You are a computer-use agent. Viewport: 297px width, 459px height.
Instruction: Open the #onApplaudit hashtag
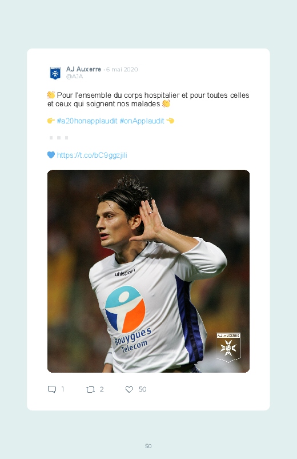pyautogui.click(x=142, y=121)
